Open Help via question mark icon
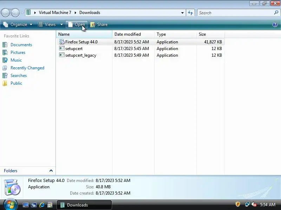Viewport: 281px width, 210px height. coord(275,24)
